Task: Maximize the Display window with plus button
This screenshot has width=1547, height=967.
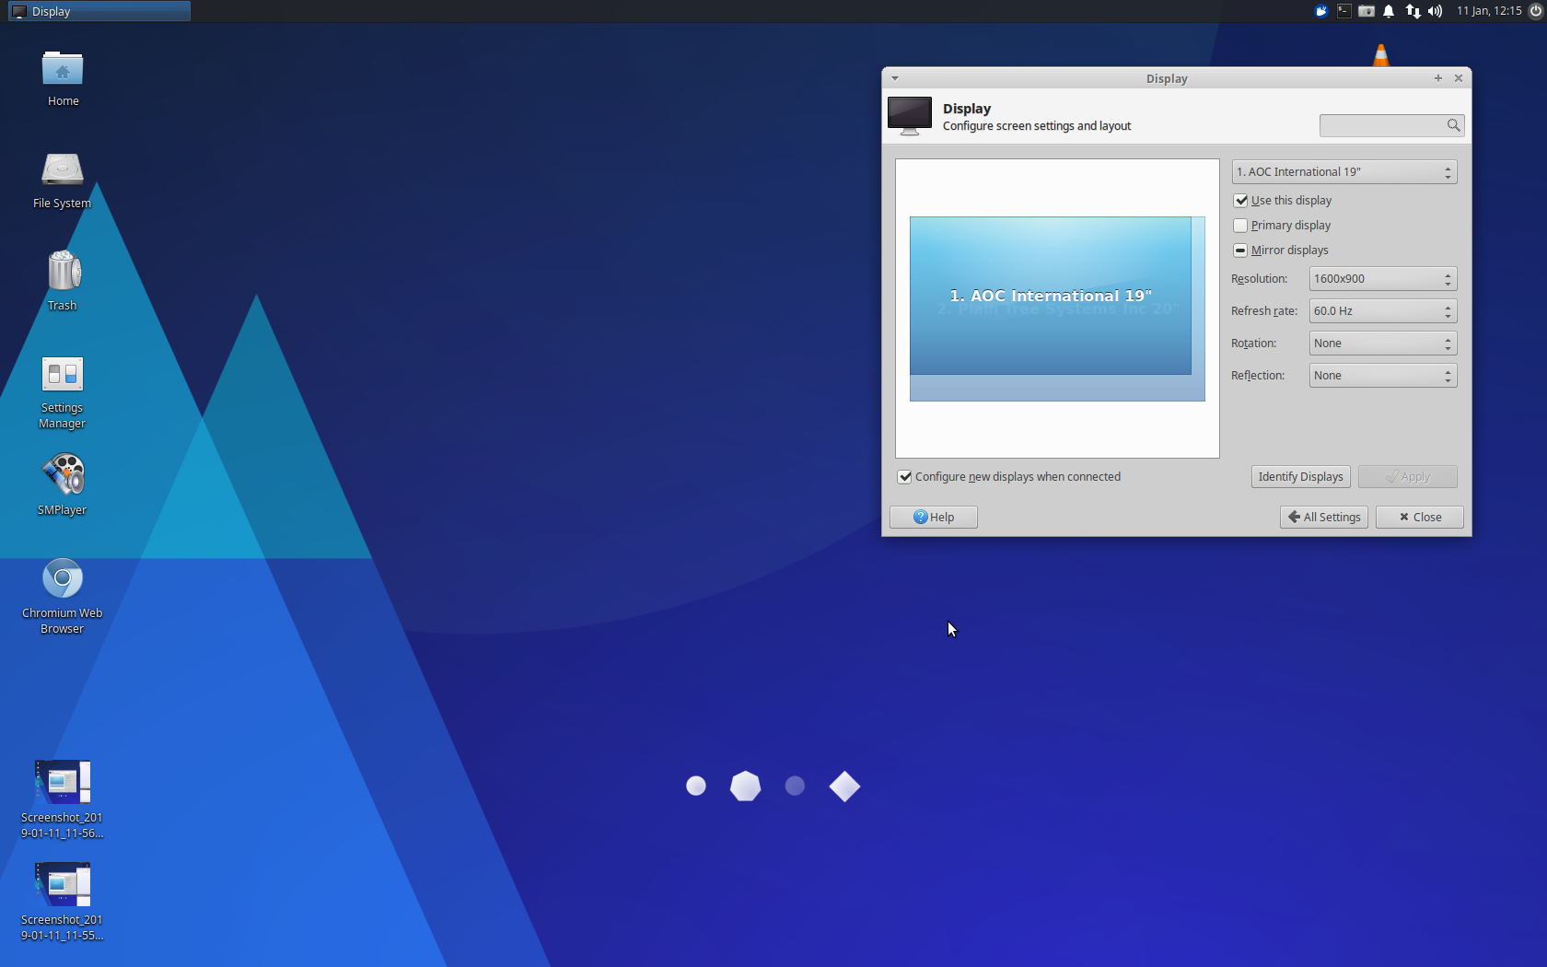Action: 1438,78
